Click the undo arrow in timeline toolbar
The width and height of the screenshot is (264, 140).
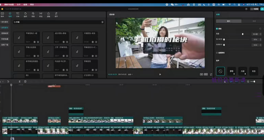tap(8, 81)
